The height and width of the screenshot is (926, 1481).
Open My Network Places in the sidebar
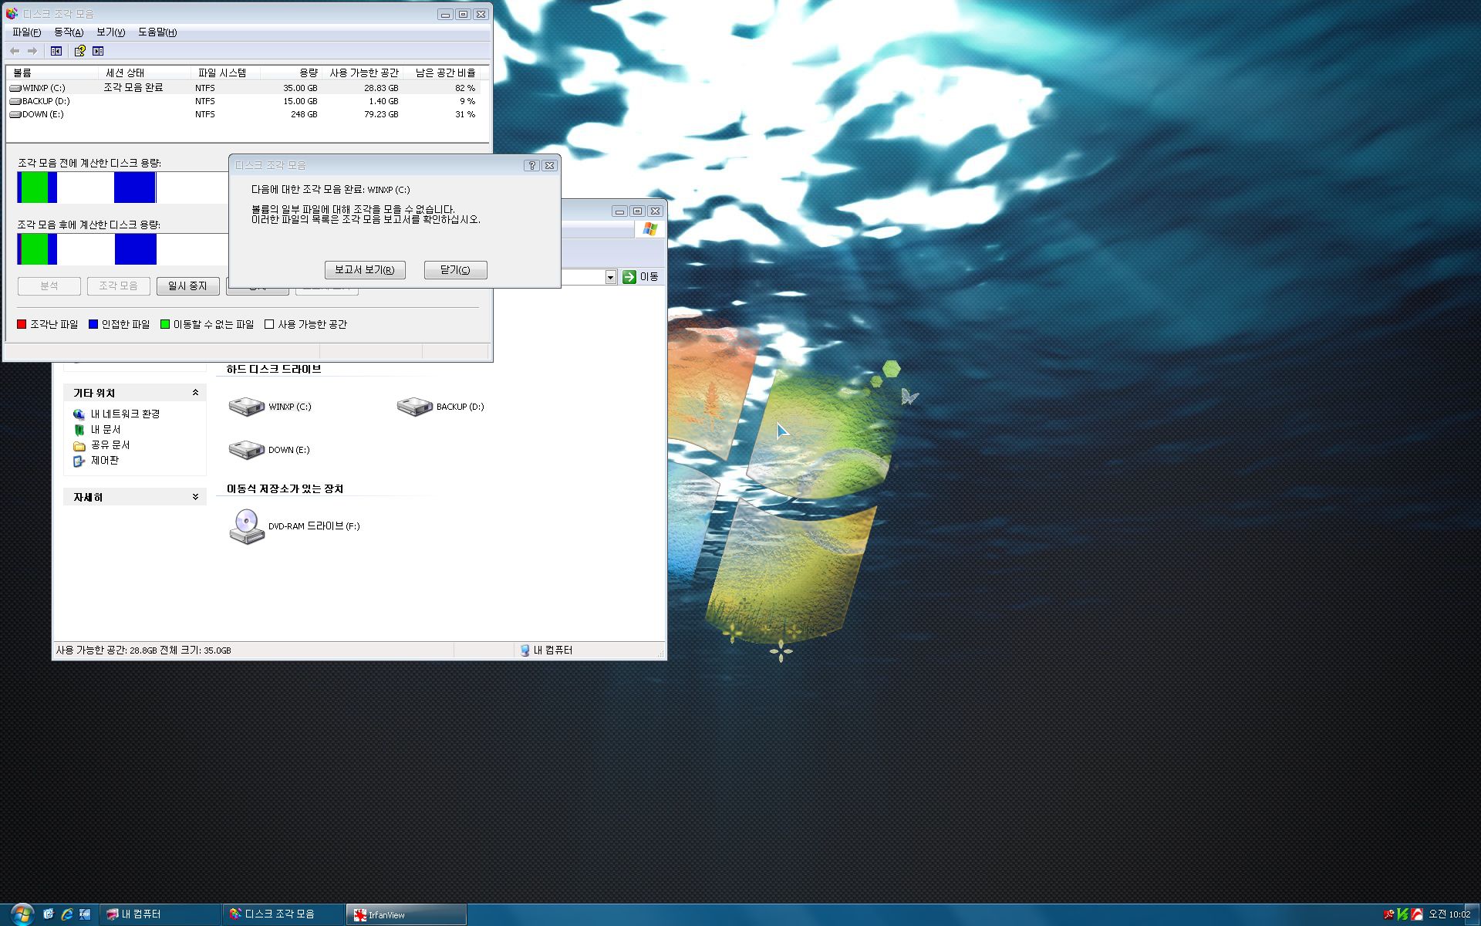click(x=116, y=414)
